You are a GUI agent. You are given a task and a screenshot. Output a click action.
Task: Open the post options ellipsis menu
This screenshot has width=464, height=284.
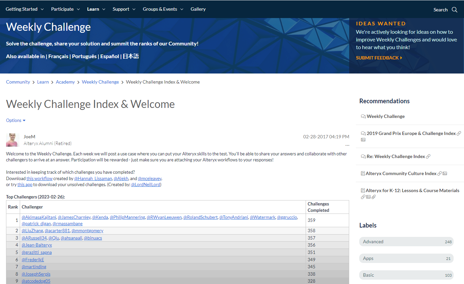[x=347, y=145]
